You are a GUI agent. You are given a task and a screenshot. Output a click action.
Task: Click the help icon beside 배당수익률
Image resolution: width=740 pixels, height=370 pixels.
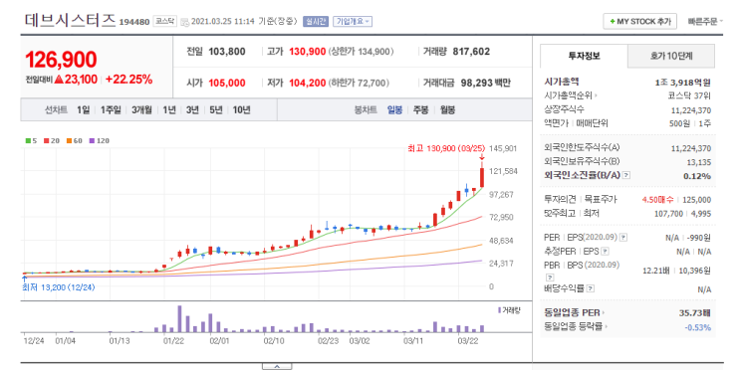coord(590,288)
